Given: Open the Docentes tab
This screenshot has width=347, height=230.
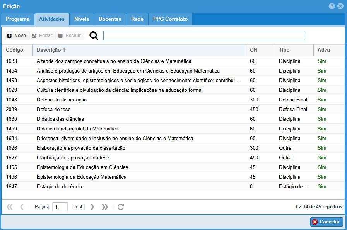Looking at the screenshot, I should tap(110, 19).
